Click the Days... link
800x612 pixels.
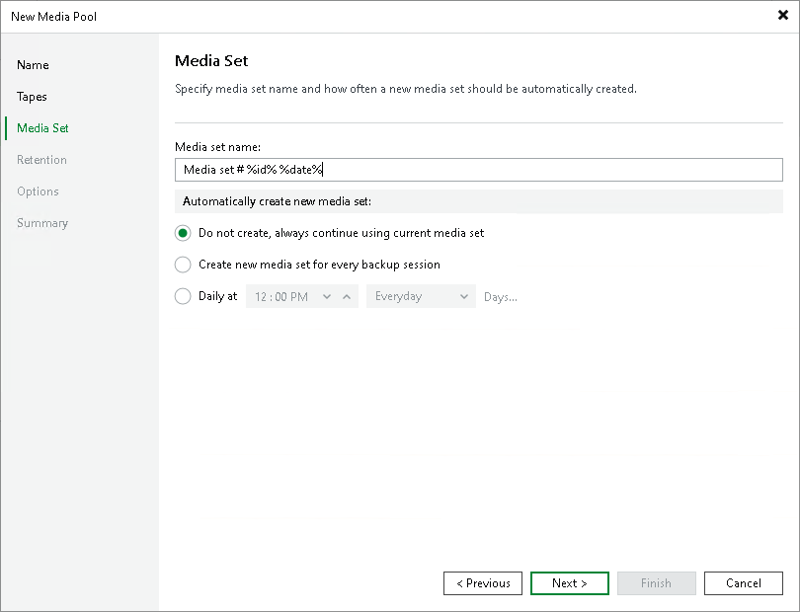(500, 297)
